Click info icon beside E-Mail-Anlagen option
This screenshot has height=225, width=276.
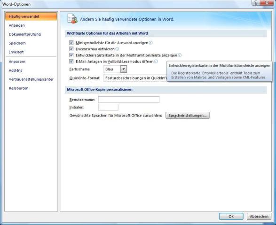156,62
